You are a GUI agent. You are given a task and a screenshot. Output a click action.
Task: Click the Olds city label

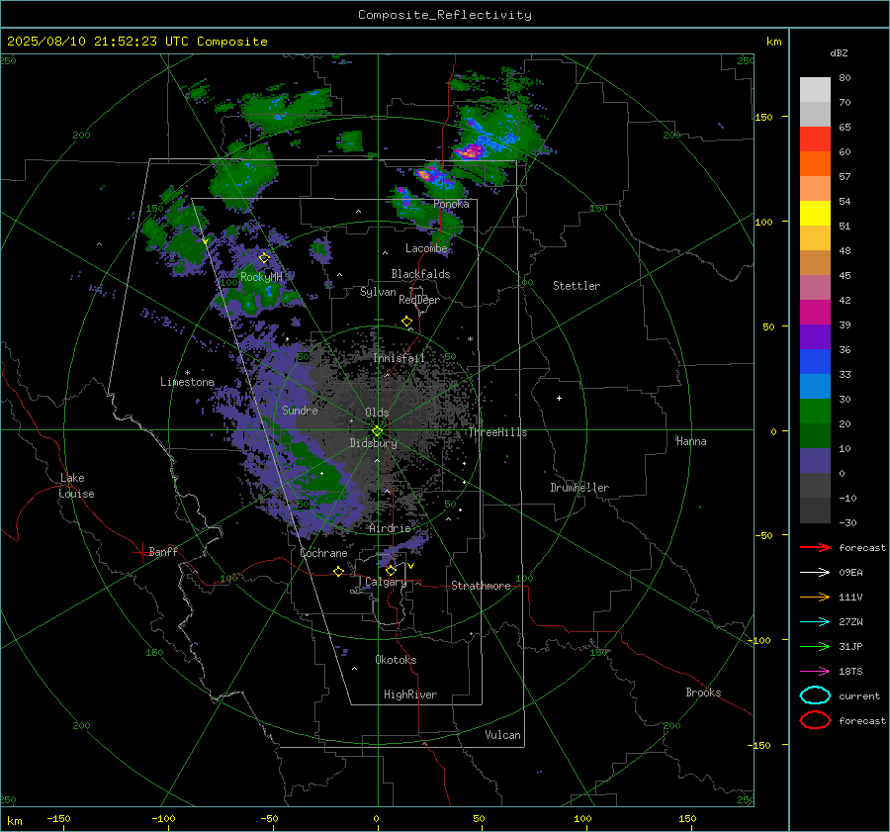(377, 413)
